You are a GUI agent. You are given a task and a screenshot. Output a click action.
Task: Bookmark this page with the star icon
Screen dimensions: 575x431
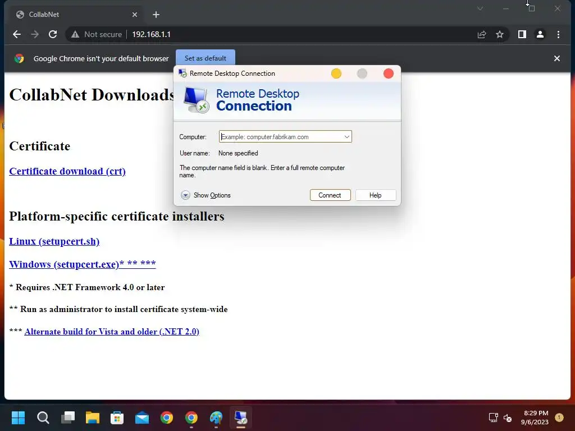(499, 34)
